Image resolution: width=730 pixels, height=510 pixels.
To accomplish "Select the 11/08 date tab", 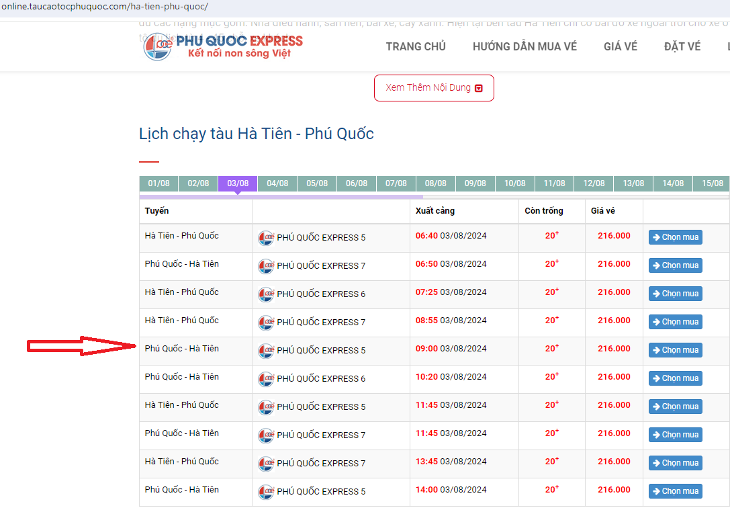I will 555,183.
